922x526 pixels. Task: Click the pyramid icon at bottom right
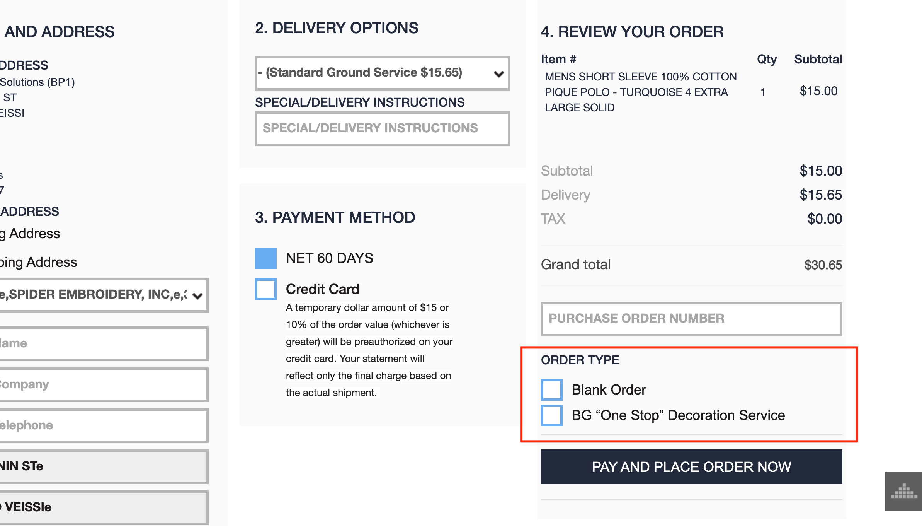[x=903, y=491]
